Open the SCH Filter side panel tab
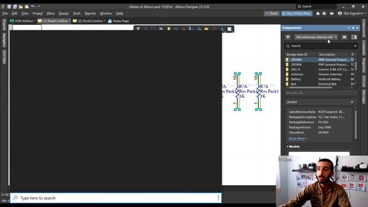 [4, 57]
